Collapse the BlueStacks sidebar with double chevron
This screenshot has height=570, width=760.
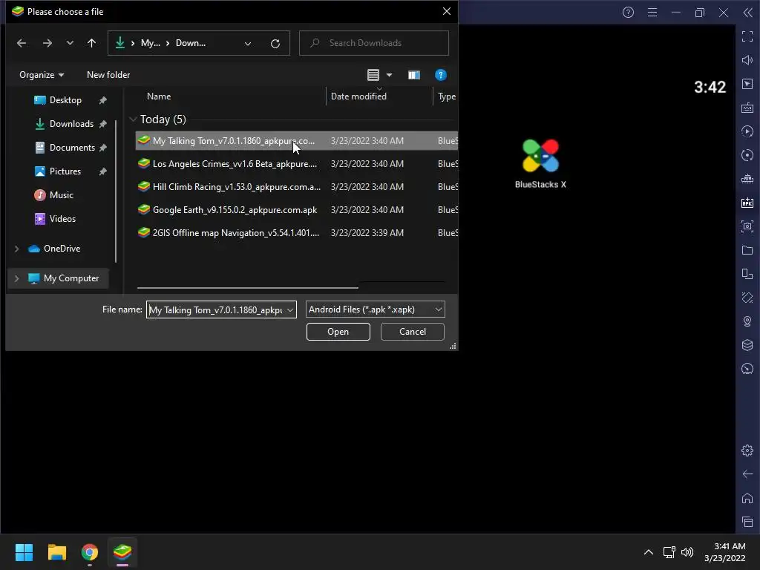(x=747, y=13)
